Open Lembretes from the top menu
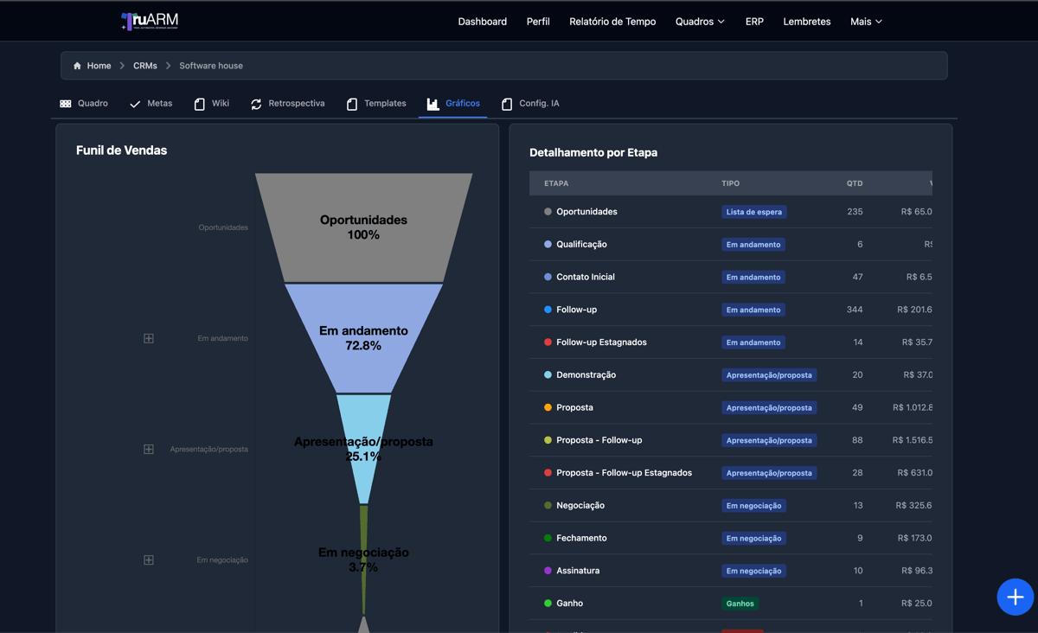This screenshot has height=633, width=1038. tap(807, 22)
